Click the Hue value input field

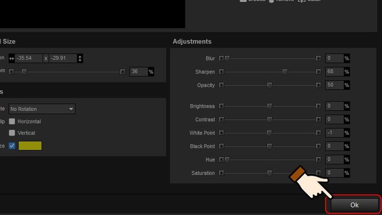point(335,160)
